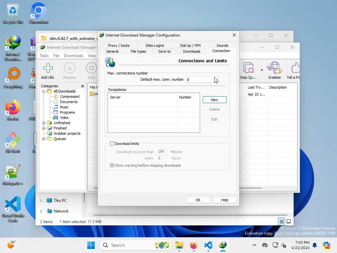Click the Number column header
Image resolution: width=337 pixels, height=253 pixels.
pos(185,97)
